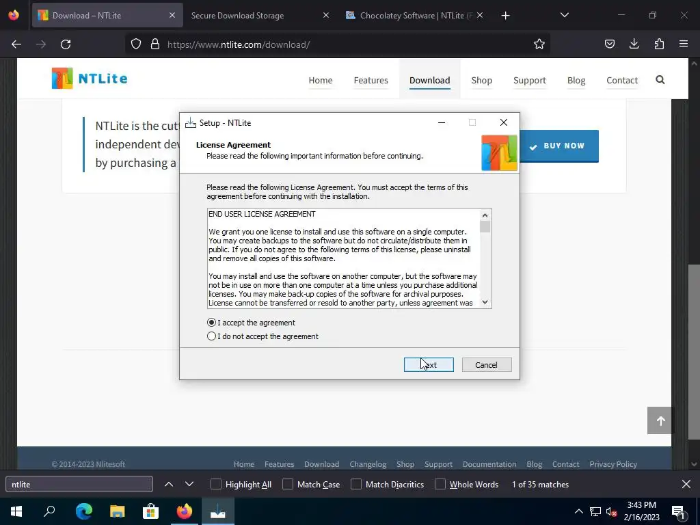
Task: Open Windows taskbar search
Action: click(x=49, y=511)
